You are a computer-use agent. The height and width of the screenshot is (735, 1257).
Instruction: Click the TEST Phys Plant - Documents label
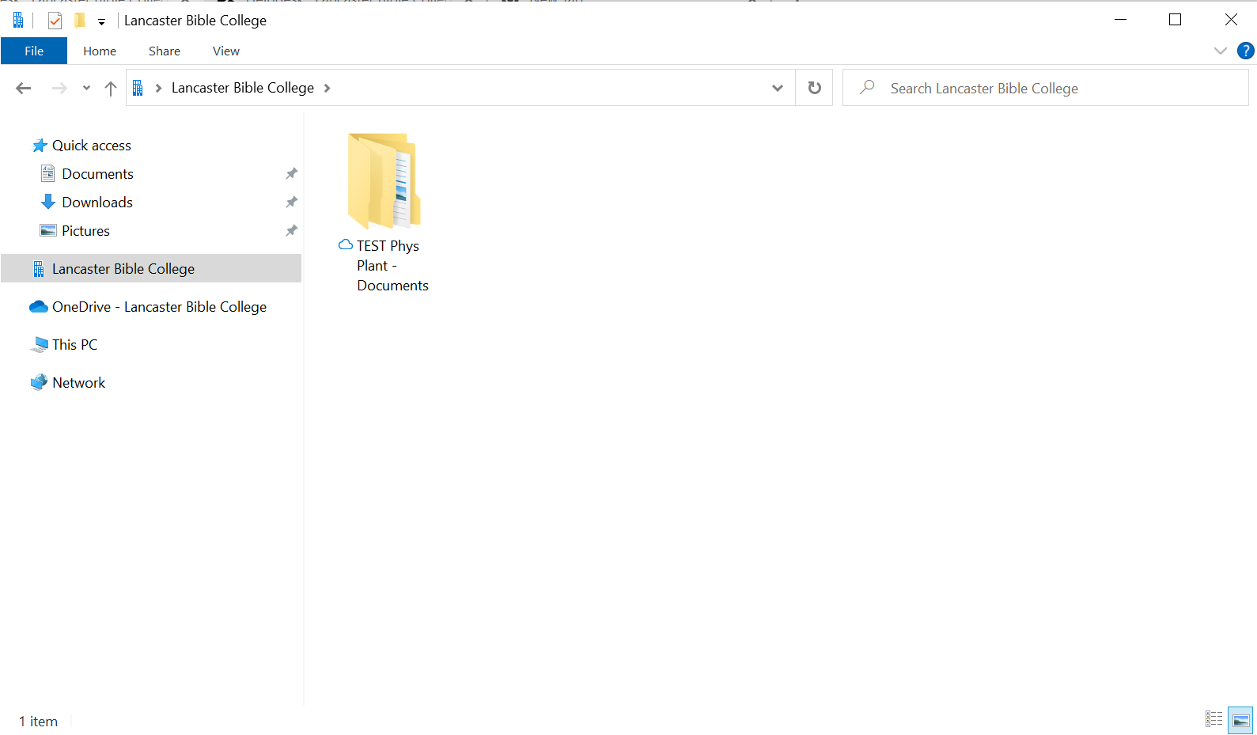[x=392, y=266]
